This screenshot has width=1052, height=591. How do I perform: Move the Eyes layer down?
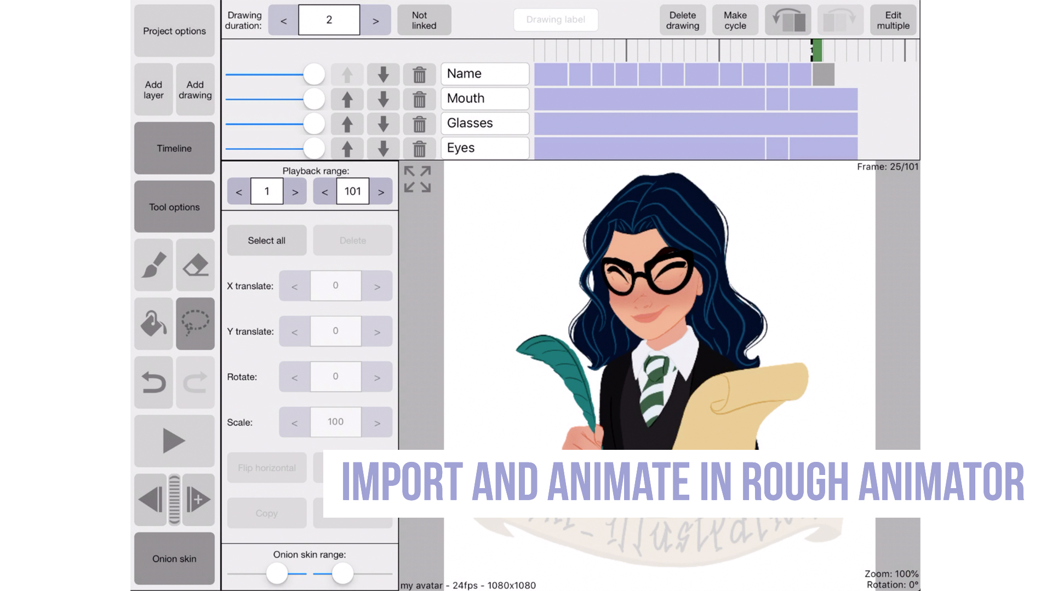pyautogui.click(x=383, y=148)
